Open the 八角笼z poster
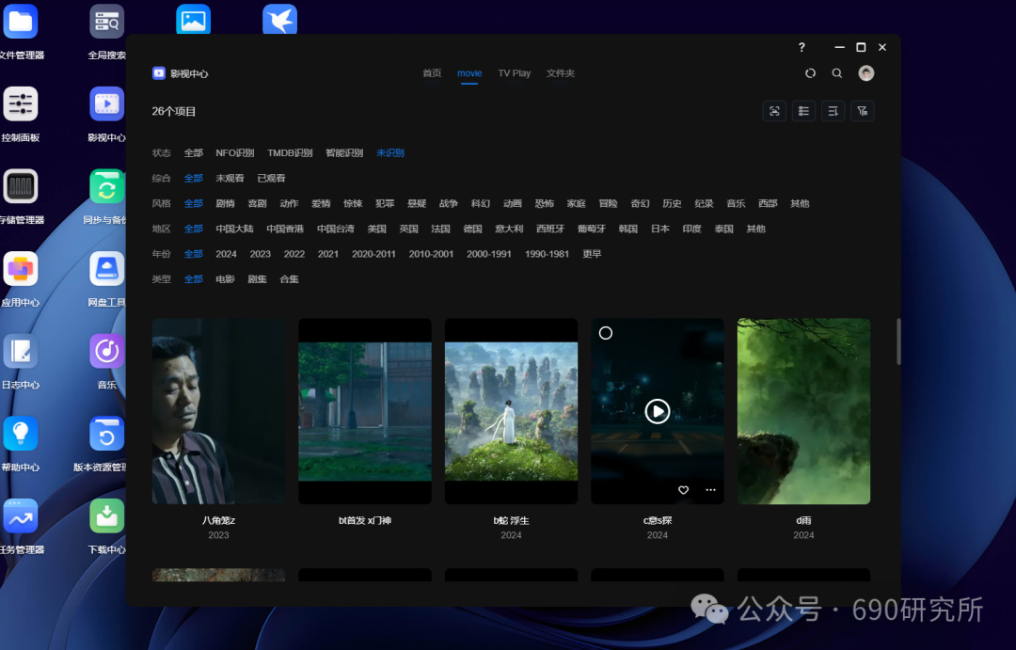The height and width of the screenshot is (650, 1016). [x=218, y=411]
